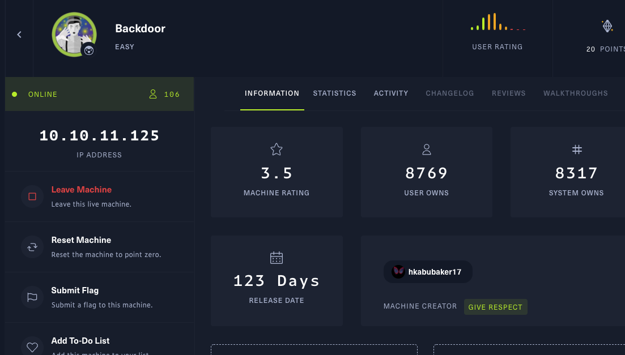Click the Linux OS badge on avatar
The height and width of the screenshot is (355, 625).
pyautogui.click(x=89, y=50)
